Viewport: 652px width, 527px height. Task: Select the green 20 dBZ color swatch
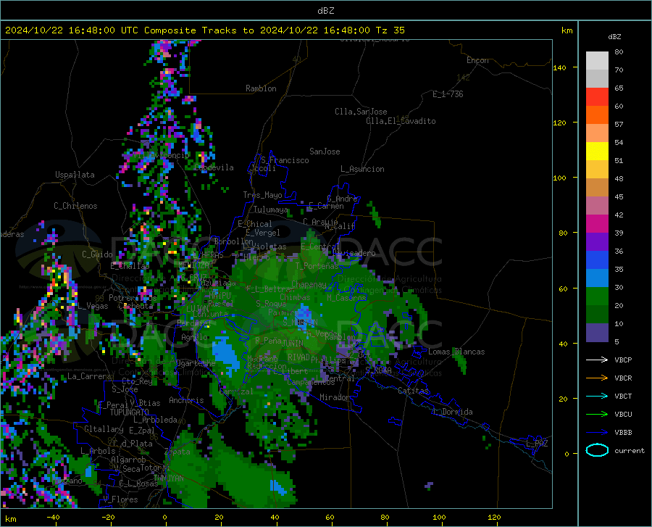(597, 296)
